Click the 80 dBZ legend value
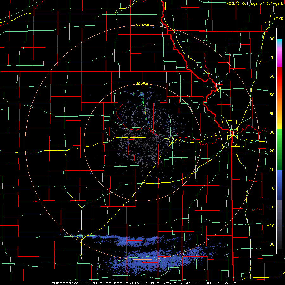This screenshot has height=285, width=285. (272, 39)
